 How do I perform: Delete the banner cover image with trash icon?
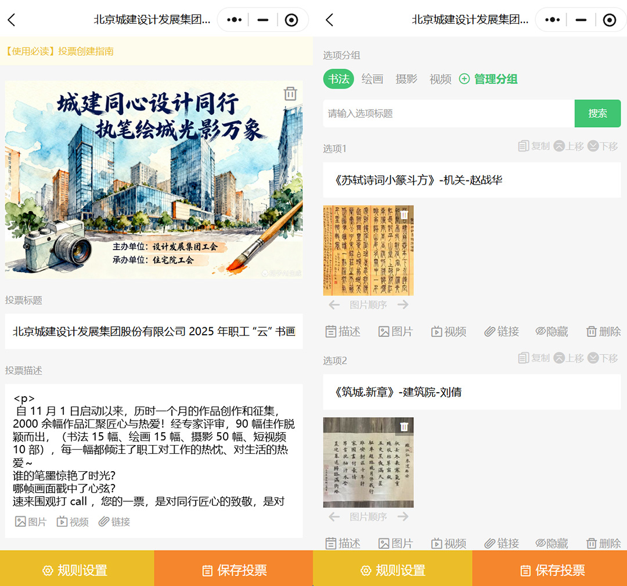pyautogui.click(x=290, y=94)
